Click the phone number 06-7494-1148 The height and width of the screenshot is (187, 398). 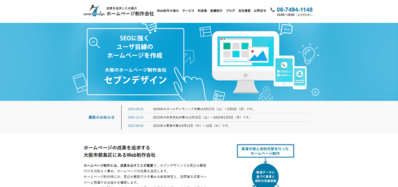click(295, 10)
